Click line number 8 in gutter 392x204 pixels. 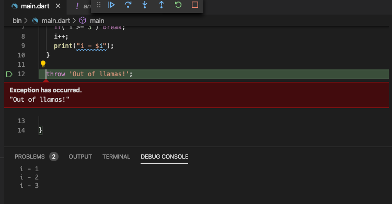coord(23,37)
